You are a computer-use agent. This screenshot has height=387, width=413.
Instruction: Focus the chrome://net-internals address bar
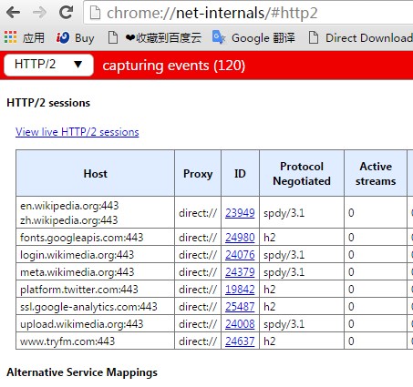(x=248, y=13)
